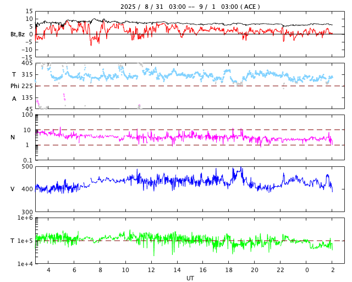
Task: Click the 'V' speed axis label
Action: pyautogui.click(x=13, y=189)
